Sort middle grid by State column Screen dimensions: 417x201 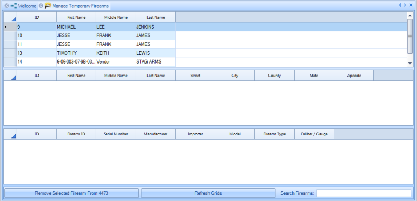click(314, 76)
